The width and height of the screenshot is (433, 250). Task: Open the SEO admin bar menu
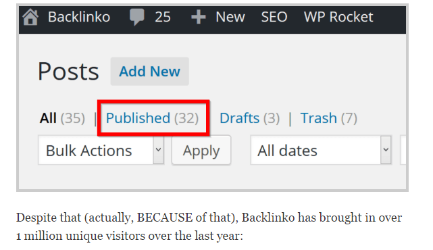click(x=274, y=17)
